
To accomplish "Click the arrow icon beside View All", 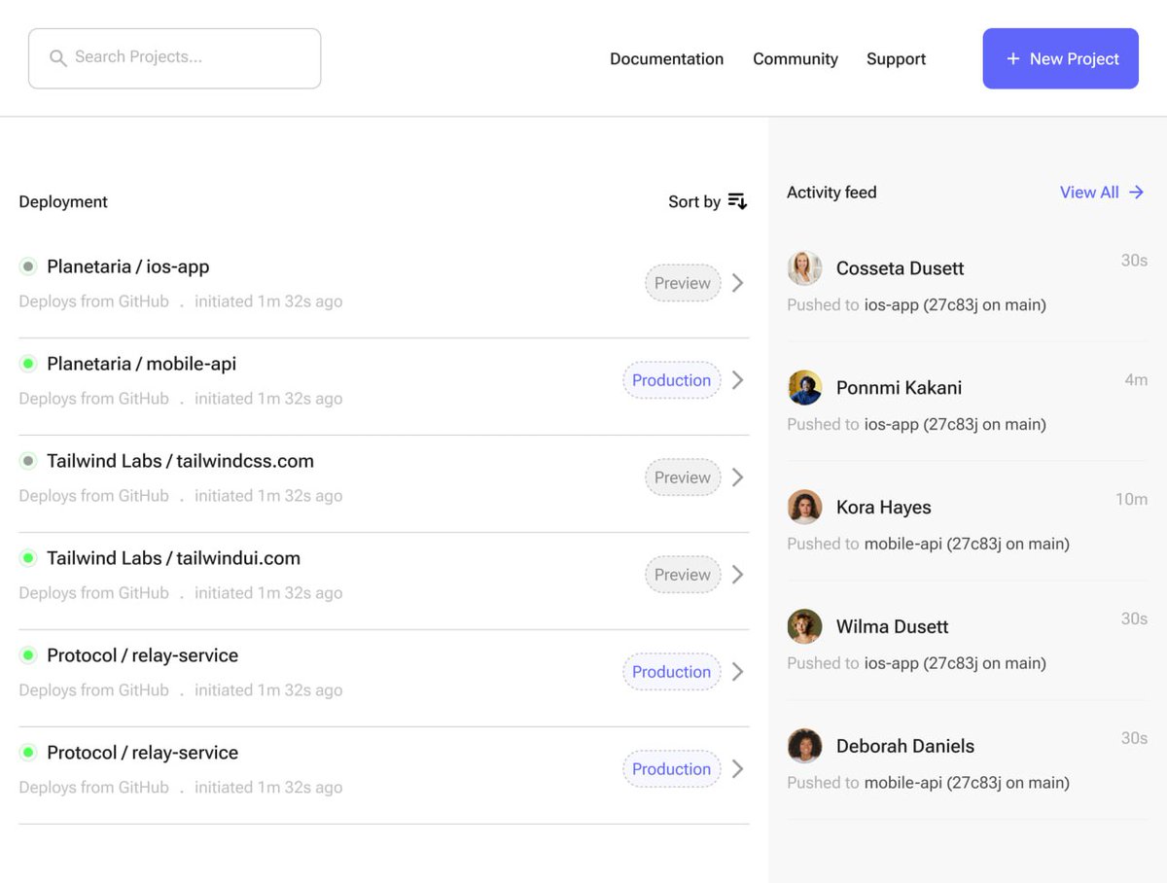I will 1138,193.
